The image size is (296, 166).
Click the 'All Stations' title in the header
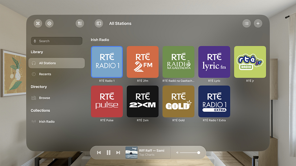(120, 24)
